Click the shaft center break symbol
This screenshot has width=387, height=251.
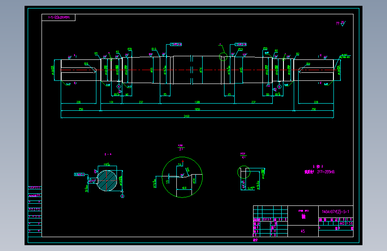pyautogui.click(x=191, y=70)
